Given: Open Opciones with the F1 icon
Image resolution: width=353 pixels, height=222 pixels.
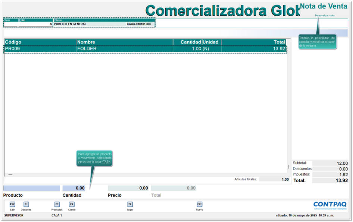Looking at the screenshot, I should tap(26, 204).
